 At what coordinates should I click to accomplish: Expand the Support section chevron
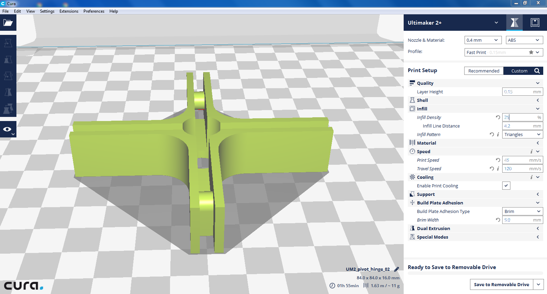coord(538,194)
